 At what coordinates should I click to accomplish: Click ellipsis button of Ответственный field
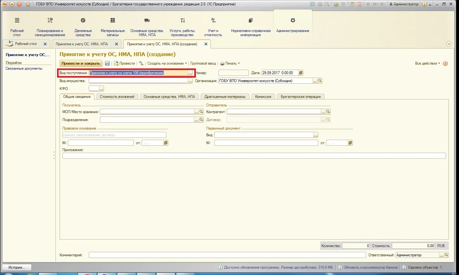tap(442, 255)
